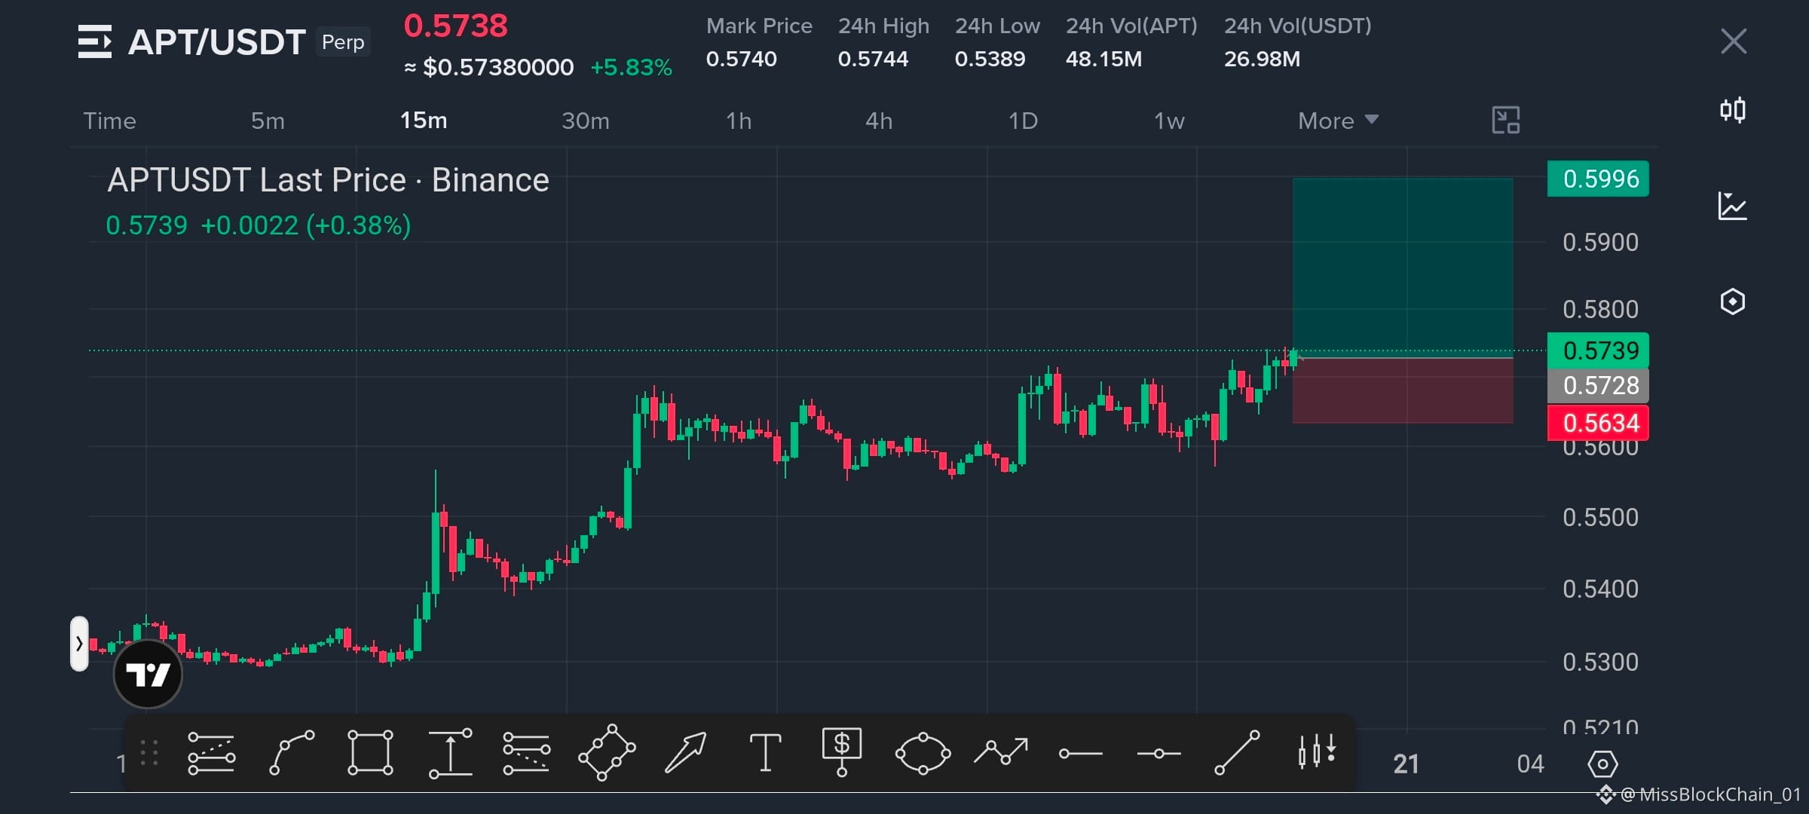Switch chart to the 4h interval
Screen dimensions: 1809x814
[879, 121]
